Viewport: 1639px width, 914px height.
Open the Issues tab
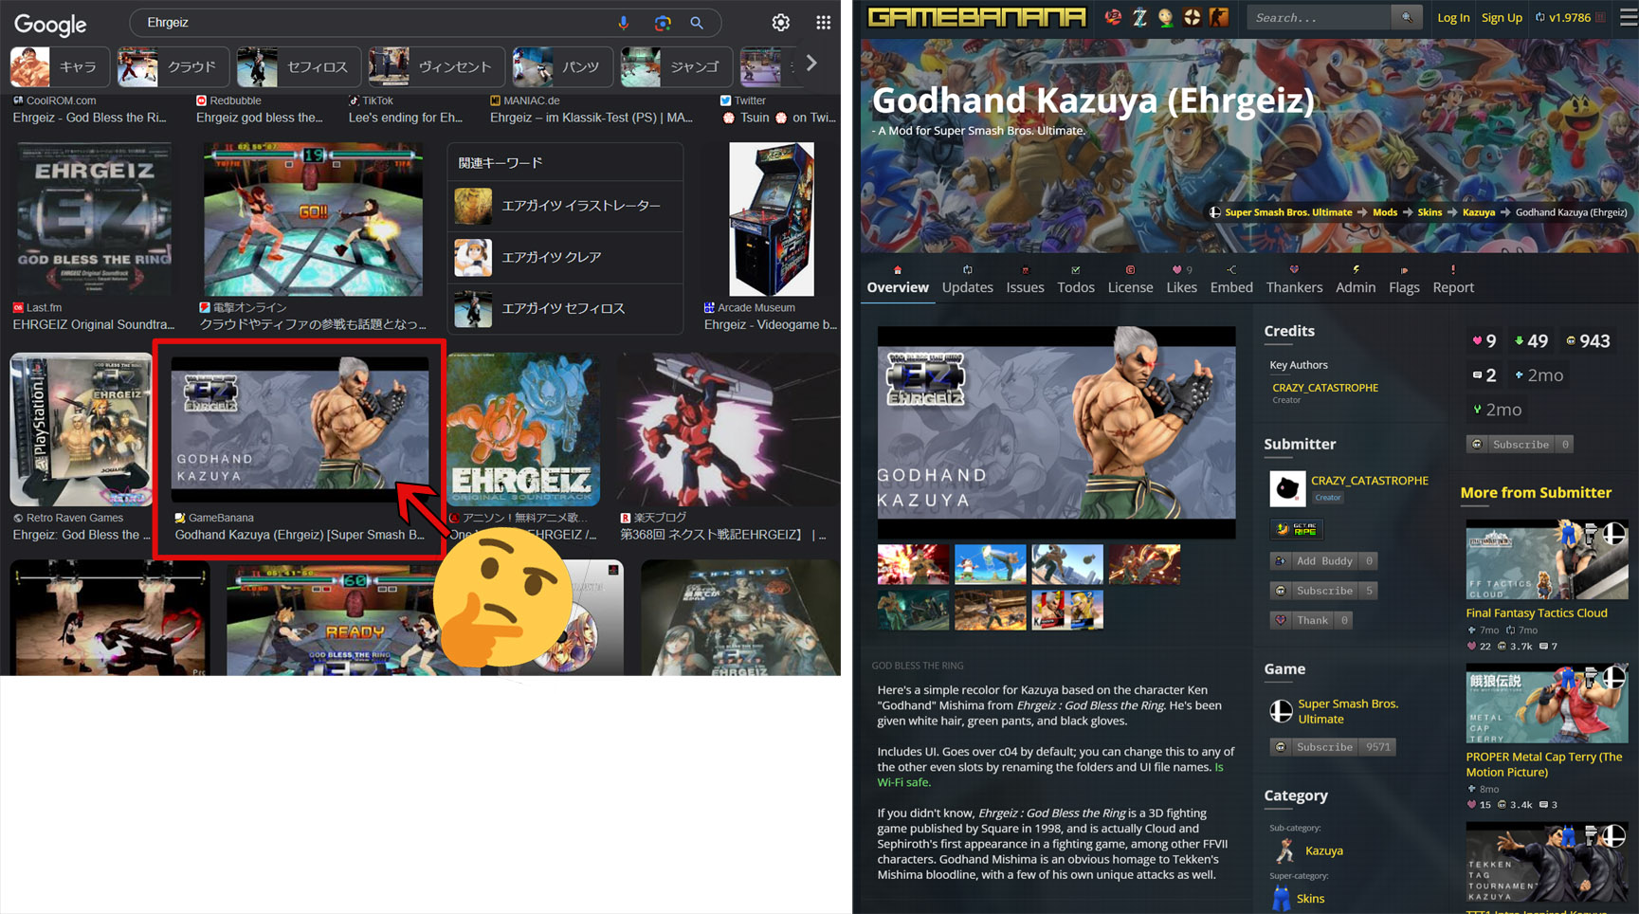tap(1025, 281)
